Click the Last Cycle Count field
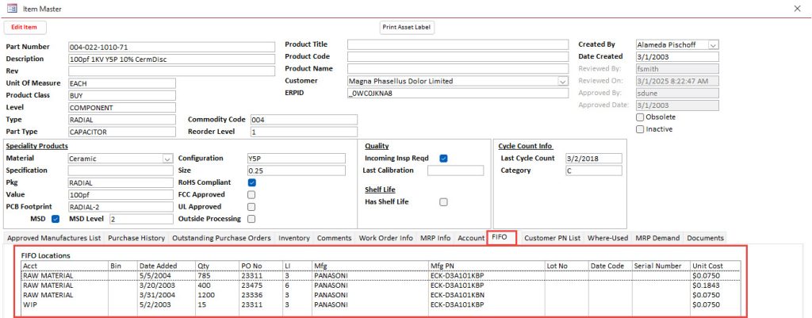This screenshot has width=812, height=318. tap(593, 159)
